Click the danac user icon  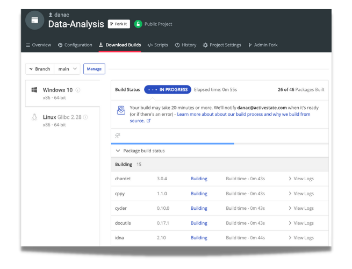51,15
